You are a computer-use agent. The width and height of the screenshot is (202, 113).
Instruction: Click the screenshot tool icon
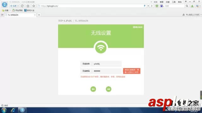[197, 6]
